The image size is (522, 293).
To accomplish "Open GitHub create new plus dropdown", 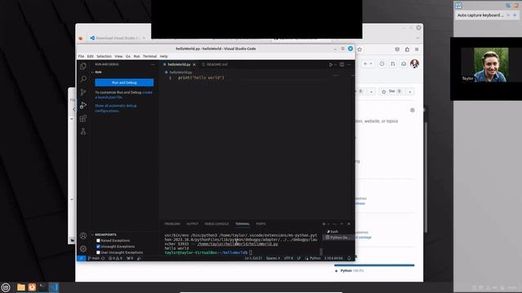I will pyautogui.click(x=368, y=63).
